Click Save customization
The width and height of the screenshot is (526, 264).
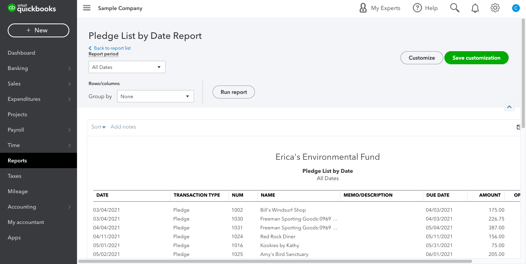476,58
